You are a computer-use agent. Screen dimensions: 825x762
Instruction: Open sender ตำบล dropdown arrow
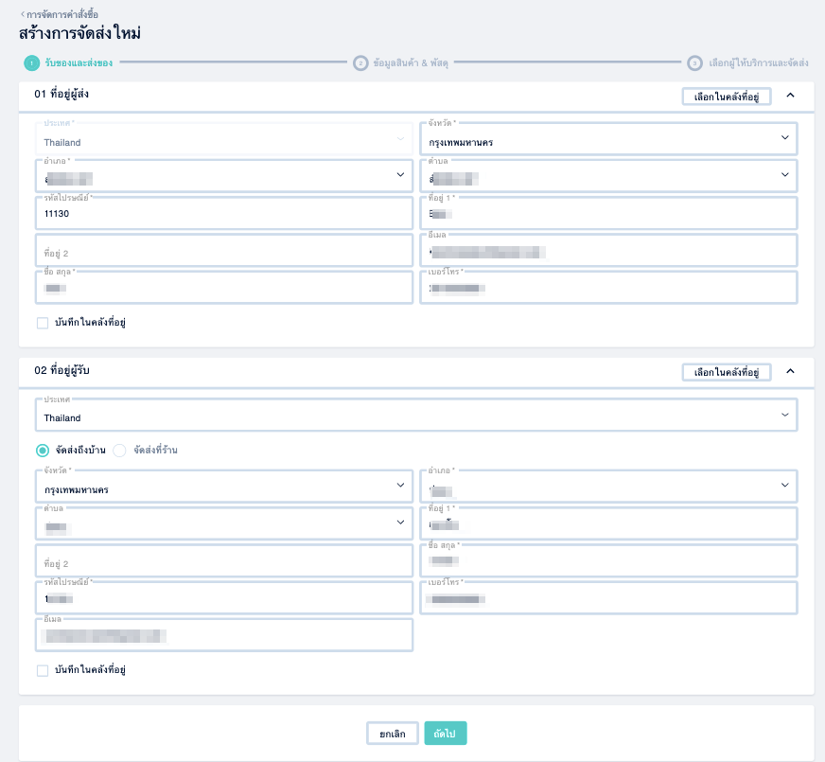(x=784, y=175)
